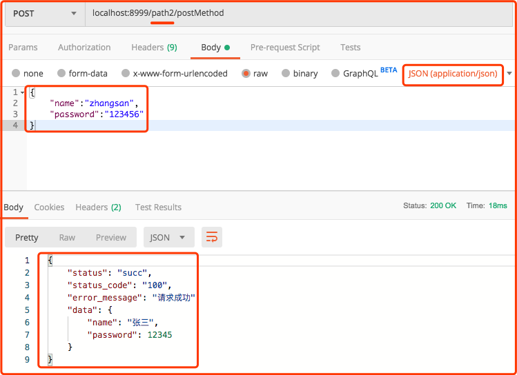The height and width of the screenshot is (375, 517).
Task: Switch to the Params tab
Action: (23, 48)
